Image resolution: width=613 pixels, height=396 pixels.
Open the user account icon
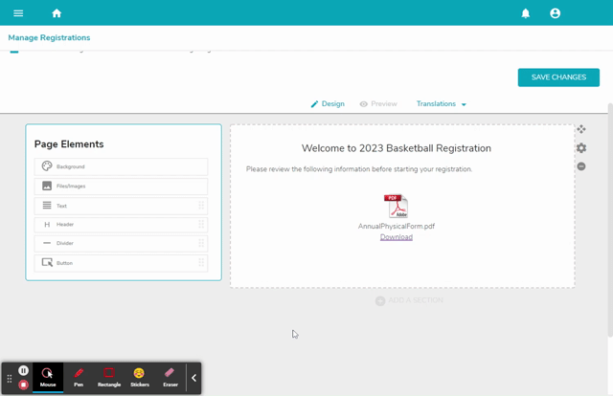click(555, 13)
